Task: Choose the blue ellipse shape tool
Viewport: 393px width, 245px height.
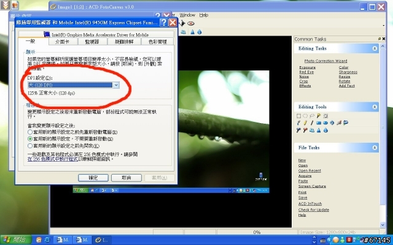Action: pos(325,123)
